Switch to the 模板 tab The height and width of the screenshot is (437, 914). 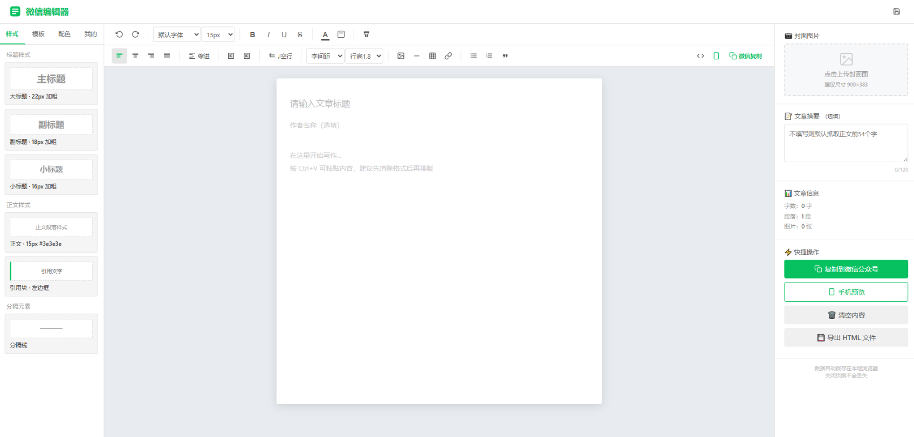click(38, 34)
